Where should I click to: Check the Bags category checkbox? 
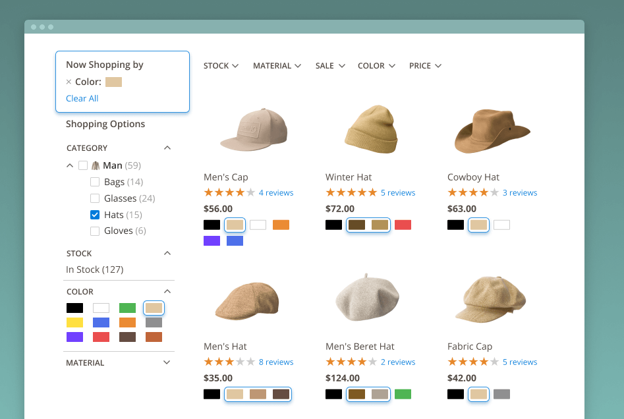[95, 182]
